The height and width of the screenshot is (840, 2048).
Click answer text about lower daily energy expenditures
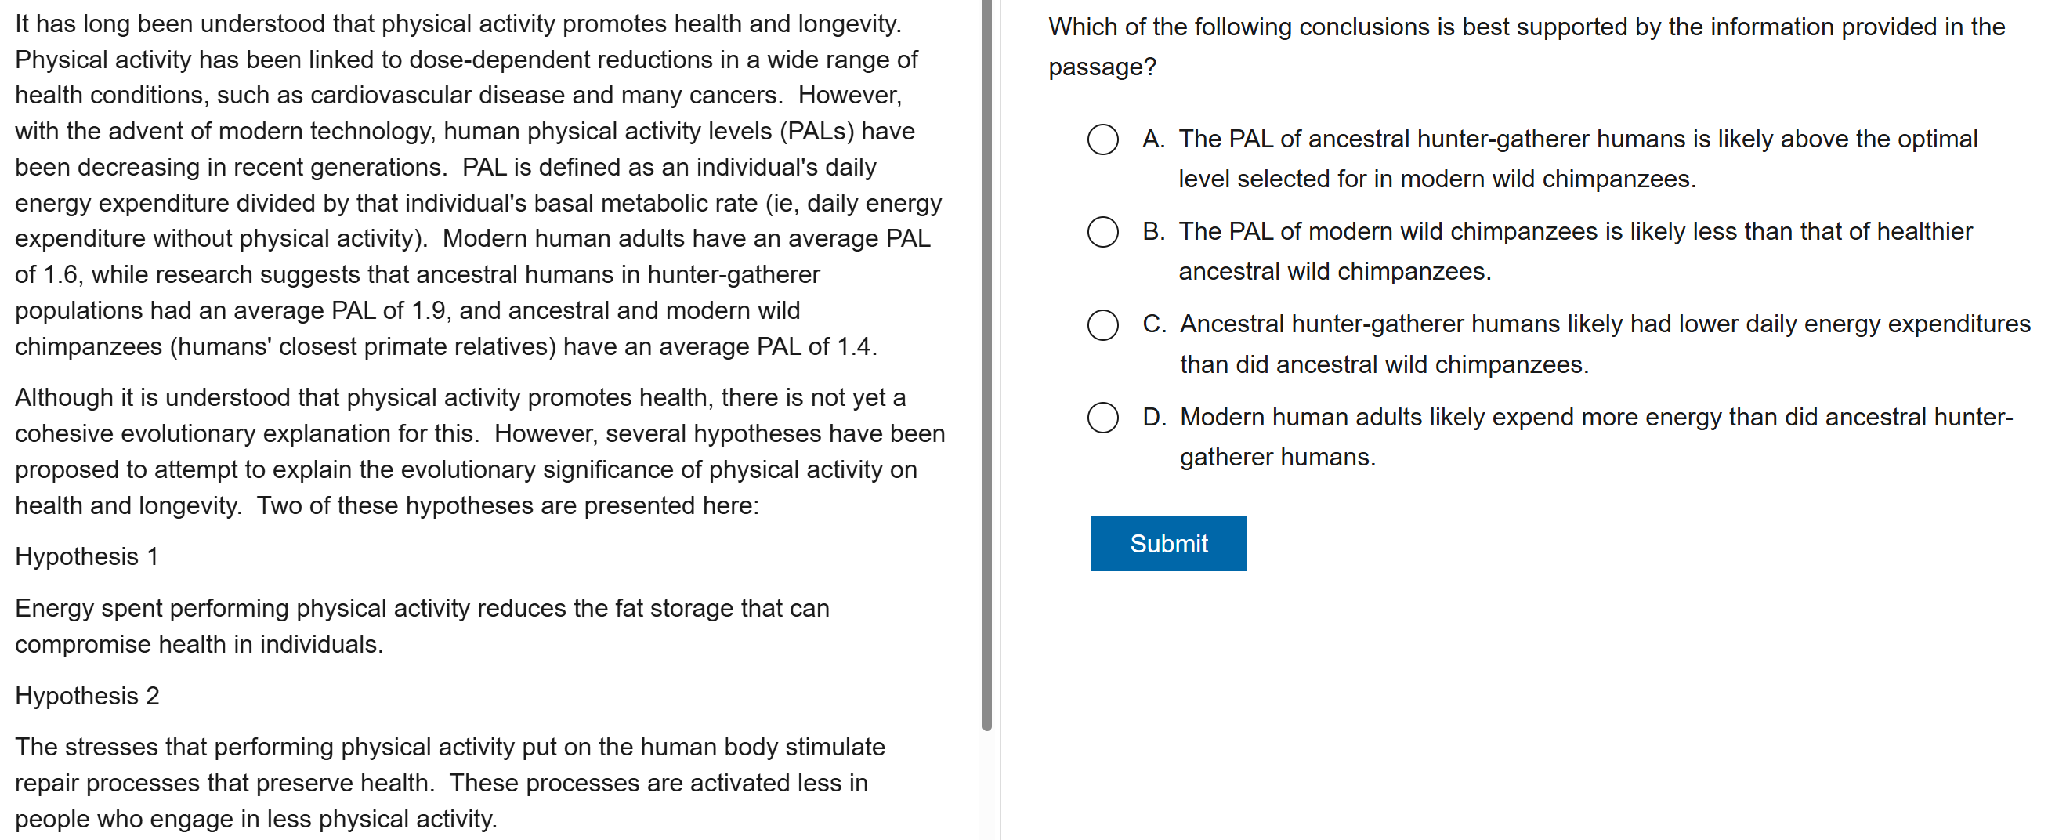1603,344
